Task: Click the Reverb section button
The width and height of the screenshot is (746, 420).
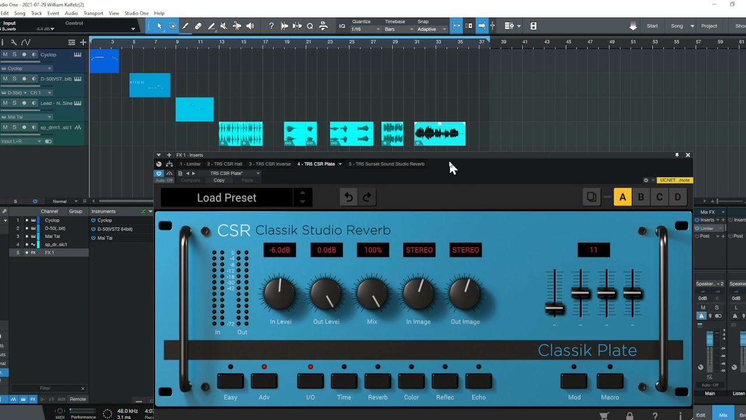Action: coord(378,381)
